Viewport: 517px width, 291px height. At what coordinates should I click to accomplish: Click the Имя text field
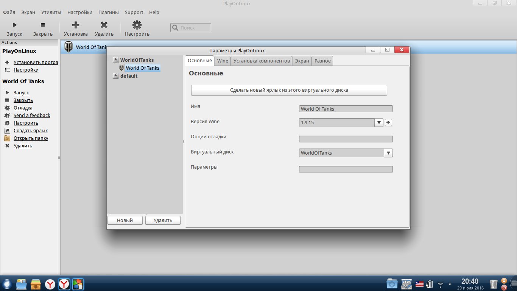(346, 109)
